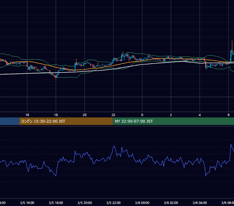The width and height of the screenshot is (234, 206).
Task: Click the ロンドン 15:30-22:00 JST session bar
Action: click(66, 121)
